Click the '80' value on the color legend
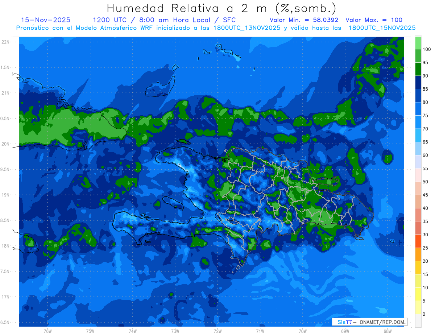Screen dimensions: 435x336 (x=425, y=102)
